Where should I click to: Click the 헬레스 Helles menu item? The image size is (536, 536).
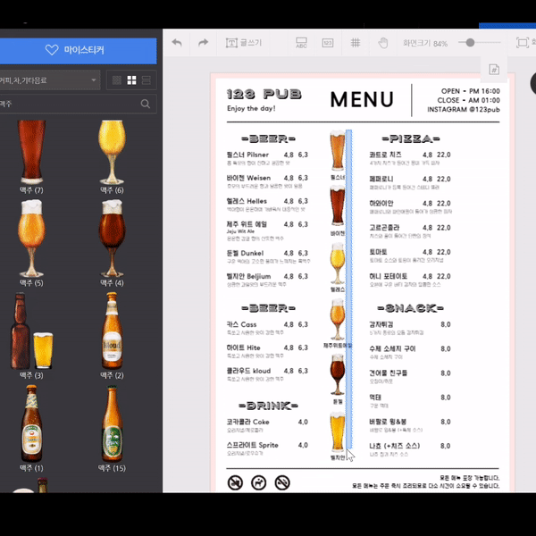click(247, 201)
